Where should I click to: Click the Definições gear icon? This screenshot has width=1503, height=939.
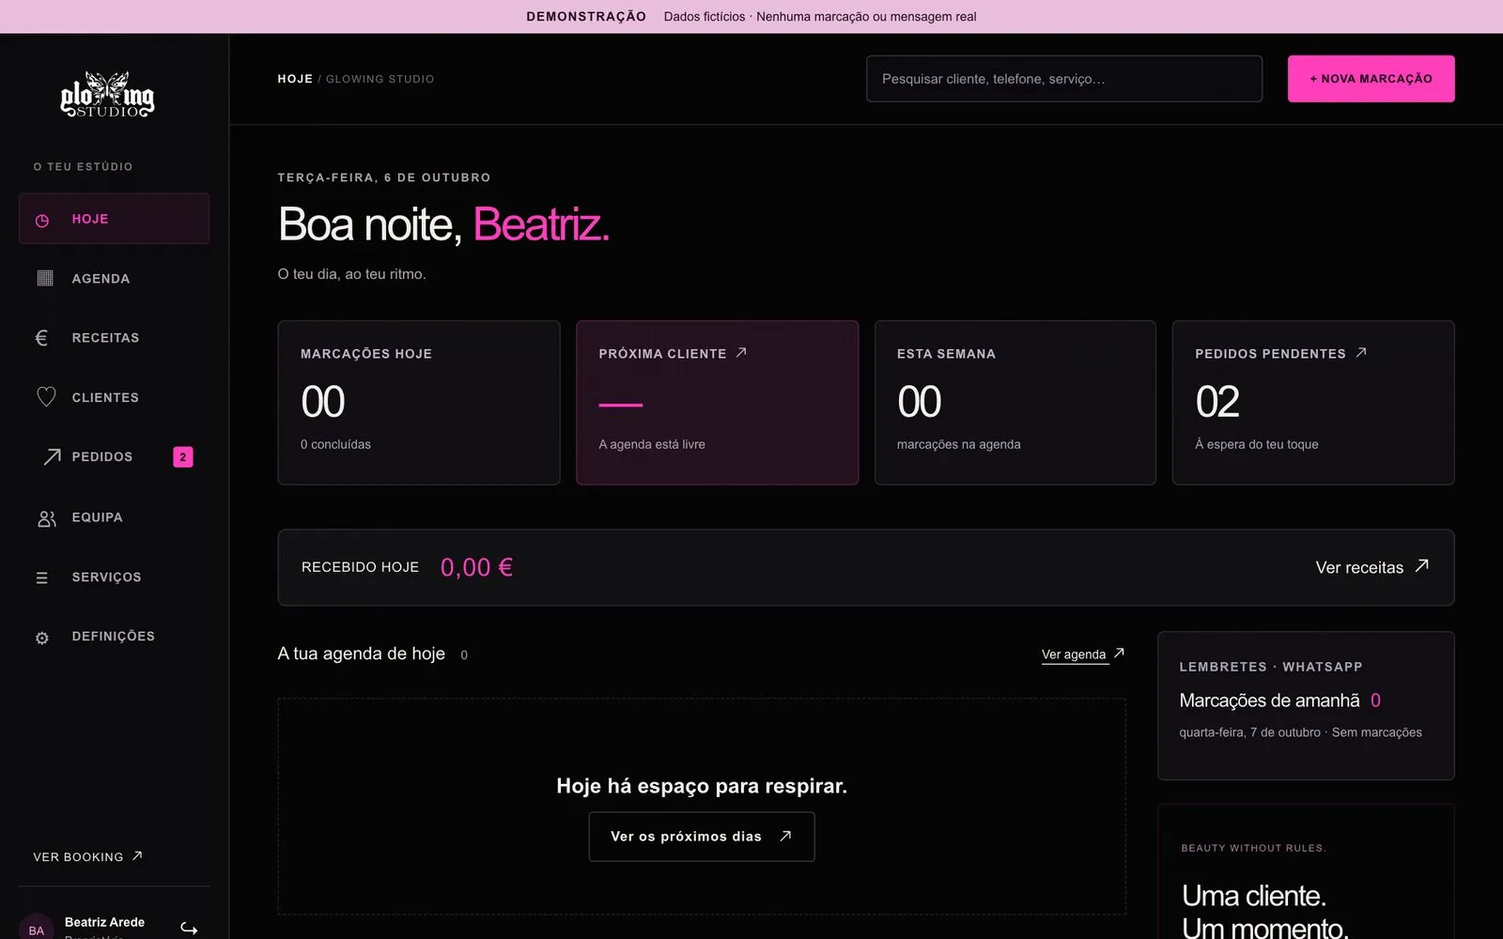tap(42, 638)
